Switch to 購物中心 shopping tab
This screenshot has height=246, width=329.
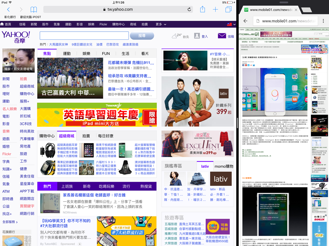click(47, 136)
